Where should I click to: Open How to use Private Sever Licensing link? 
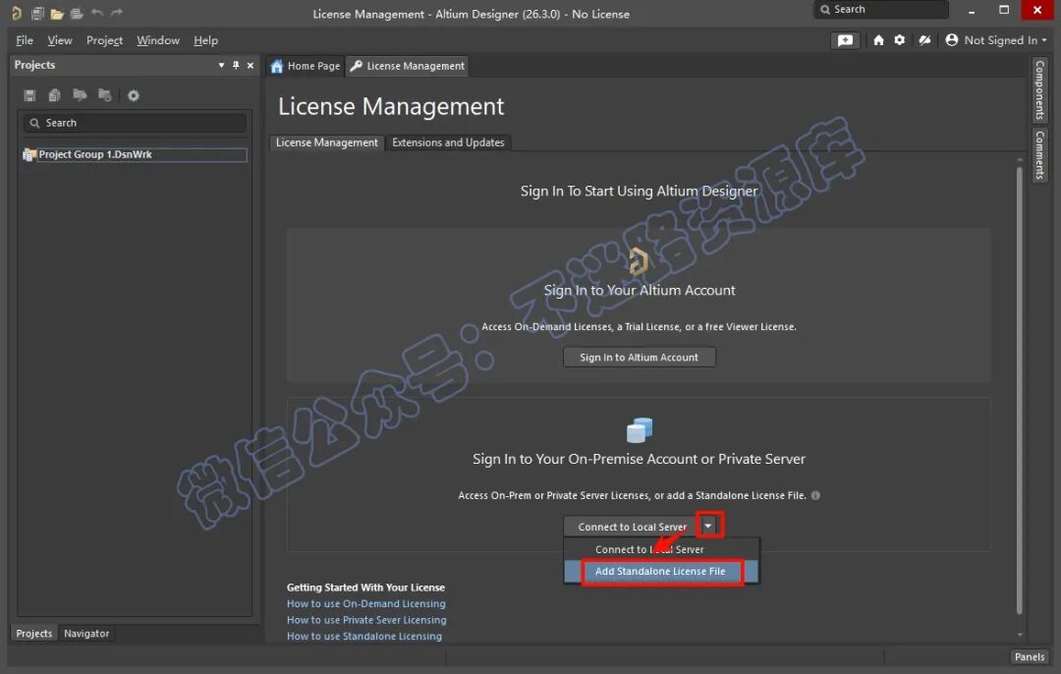click(366, 620)
